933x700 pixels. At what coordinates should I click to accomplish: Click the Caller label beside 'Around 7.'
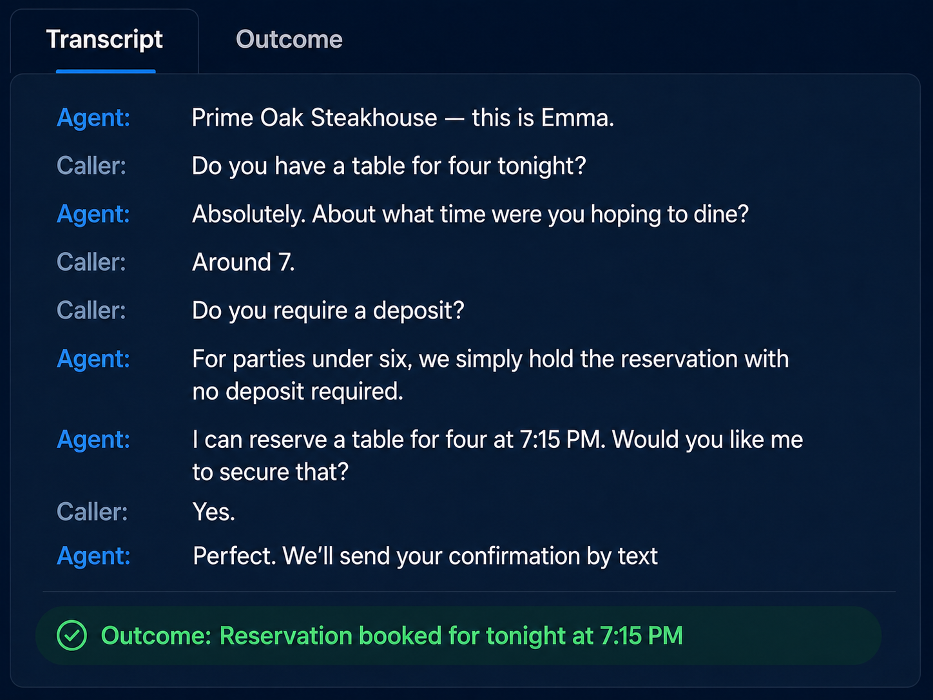[91, 262]
